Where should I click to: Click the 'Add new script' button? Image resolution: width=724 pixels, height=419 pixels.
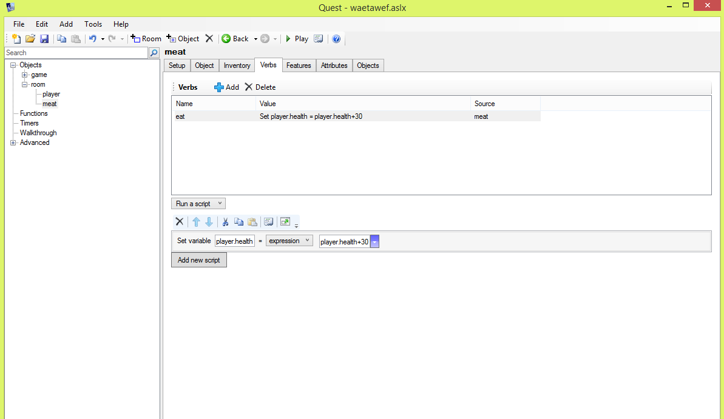(x=199, y=260)
